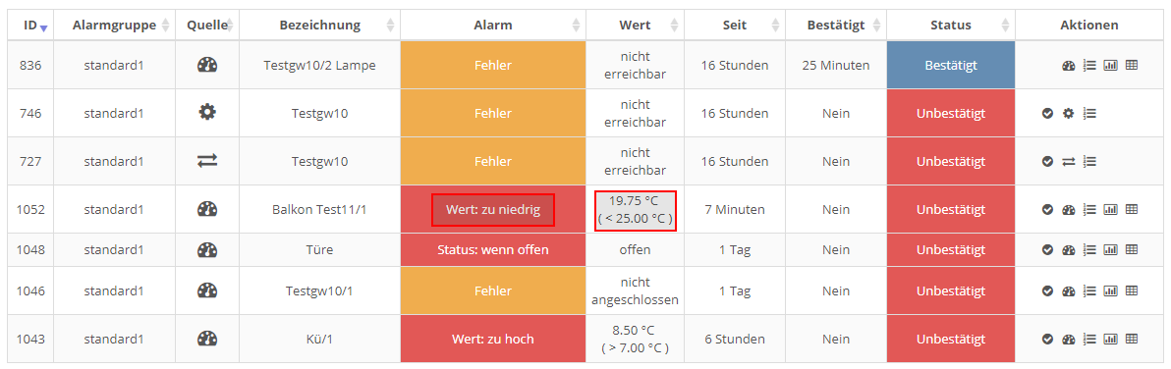Image resolution: width=1171 pixels, height=369 pixels.
Task: Open list log icon for alarm 727
Action: click(x=1089, y=161)
